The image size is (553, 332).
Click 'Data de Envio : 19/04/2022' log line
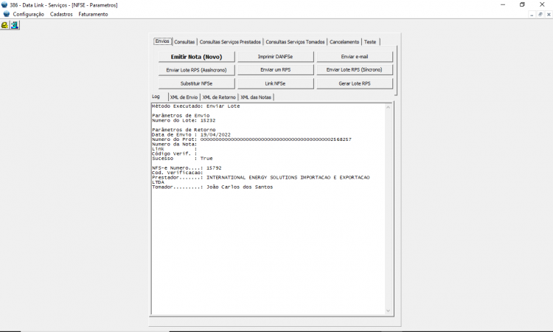(x=191, y=135)
